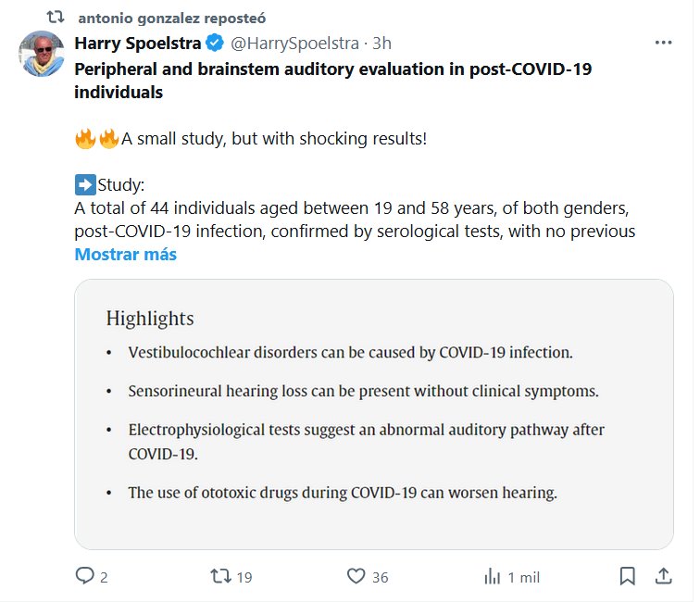The image size is (700, 602).
Task: Click the repost count of 19
Action: coord(244,577)
